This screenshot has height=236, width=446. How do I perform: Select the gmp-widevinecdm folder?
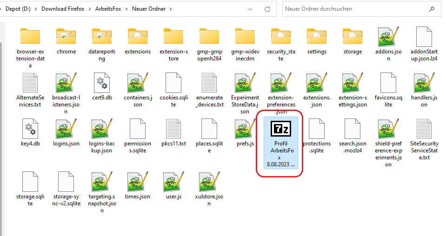point(245,45)
